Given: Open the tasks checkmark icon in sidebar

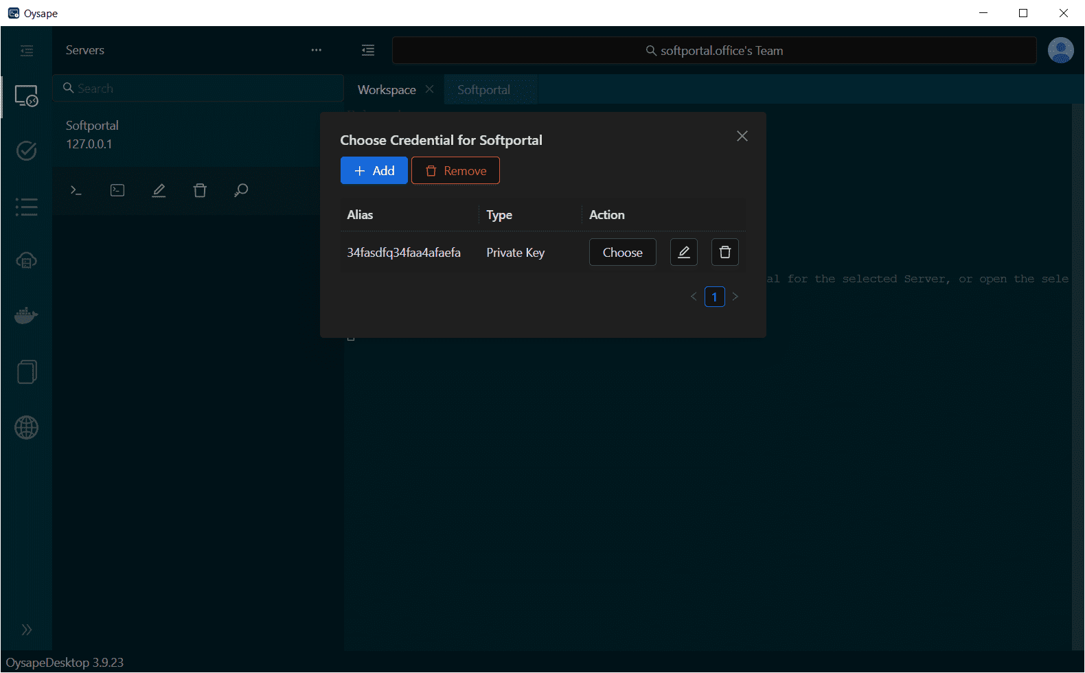Looking at the screenshot, I should 26,150.
